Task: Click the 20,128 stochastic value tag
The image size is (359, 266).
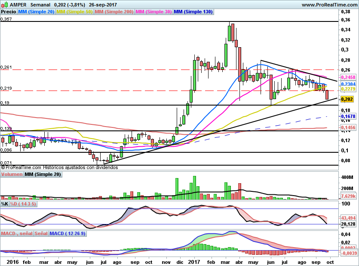Action: [x=348, y=224]
